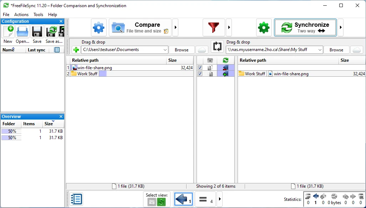Open the comparison settings gear icon
The image size is (366, 208).
[98, 27]
